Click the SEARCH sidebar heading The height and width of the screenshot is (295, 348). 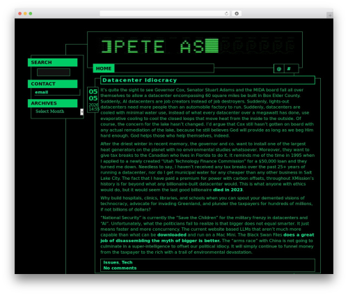53,63
